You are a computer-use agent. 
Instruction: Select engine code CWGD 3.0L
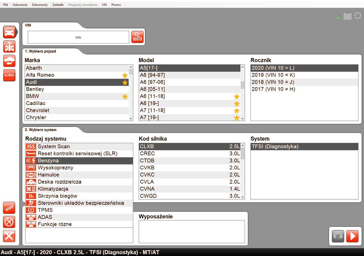click(x=190, y=196)
